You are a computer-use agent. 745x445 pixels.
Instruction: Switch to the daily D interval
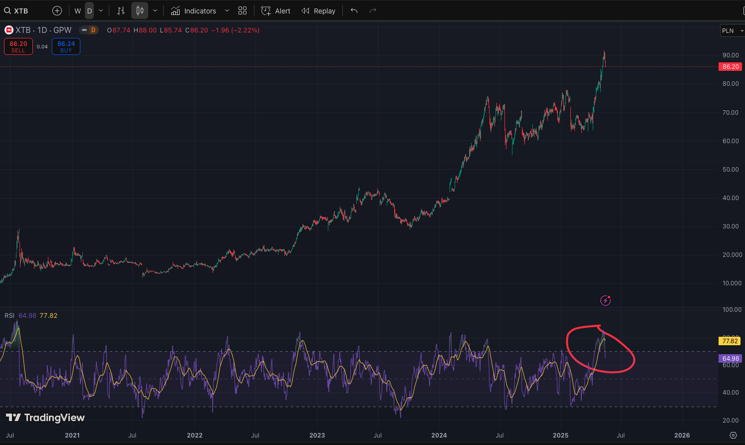coord(89,10)
